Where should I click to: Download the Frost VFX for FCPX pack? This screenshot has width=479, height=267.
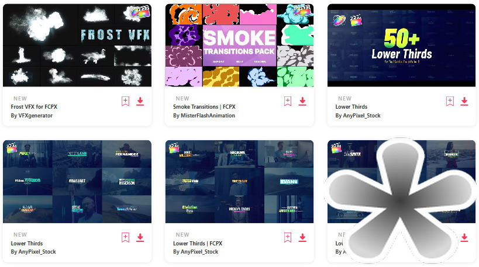(140, 101)
